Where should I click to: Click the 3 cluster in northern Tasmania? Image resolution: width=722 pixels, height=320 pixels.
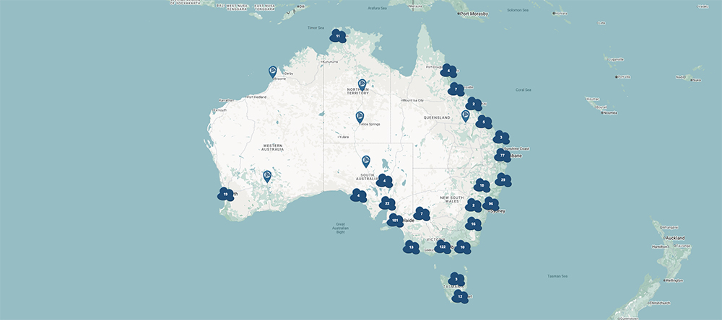[x=456, y=279]
